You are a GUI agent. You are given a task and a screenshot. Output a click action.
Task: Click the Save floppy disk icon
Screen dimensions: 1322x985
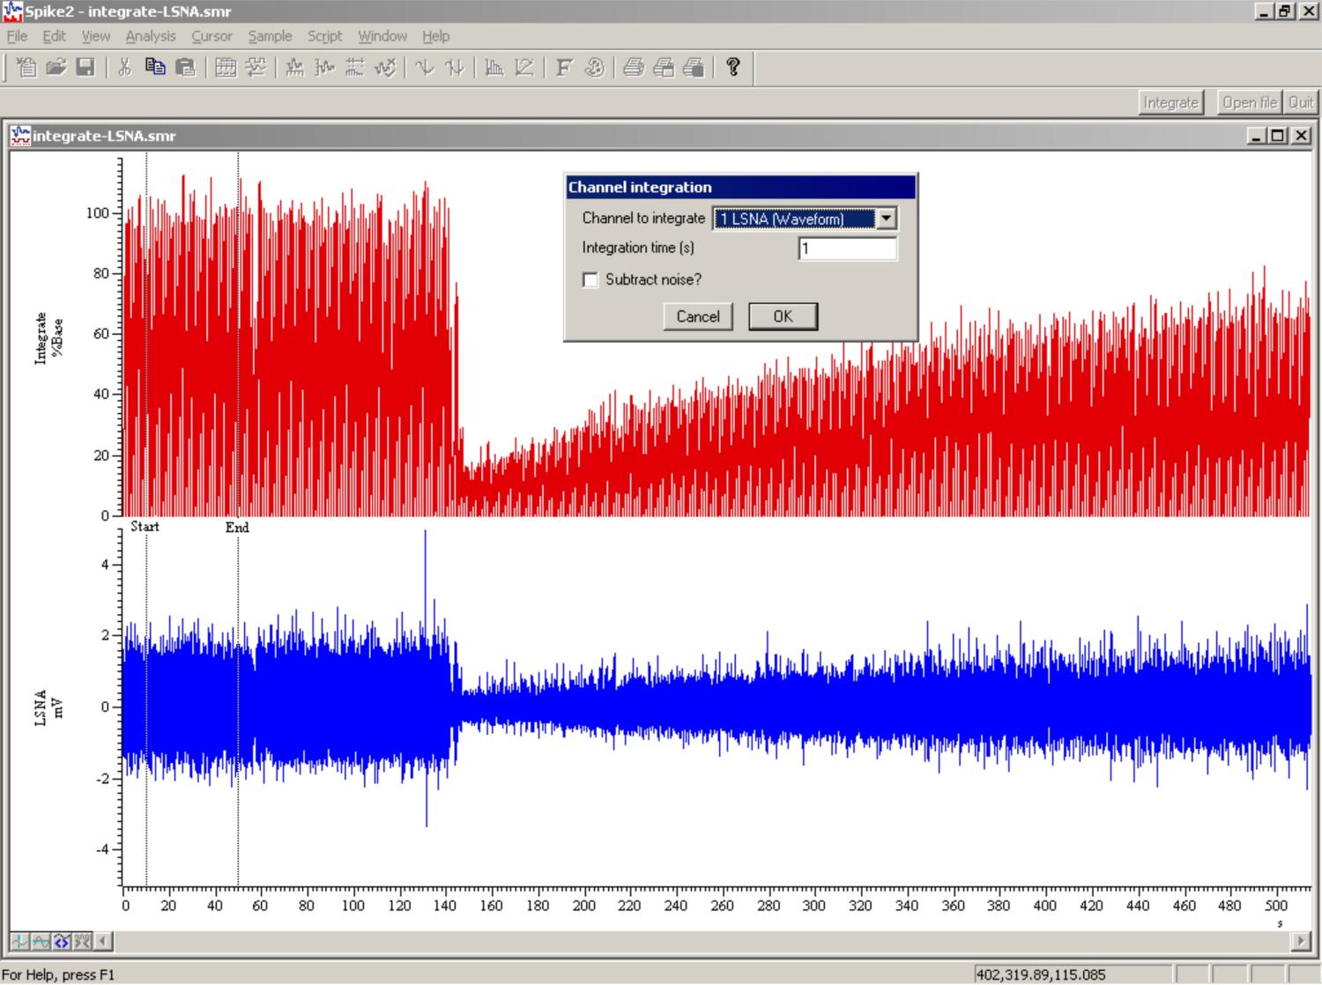(85, 67)
